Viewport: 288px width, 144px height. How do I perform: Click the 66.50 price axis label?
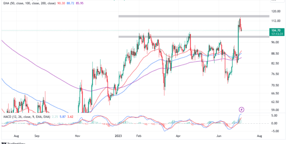(276, 93)
